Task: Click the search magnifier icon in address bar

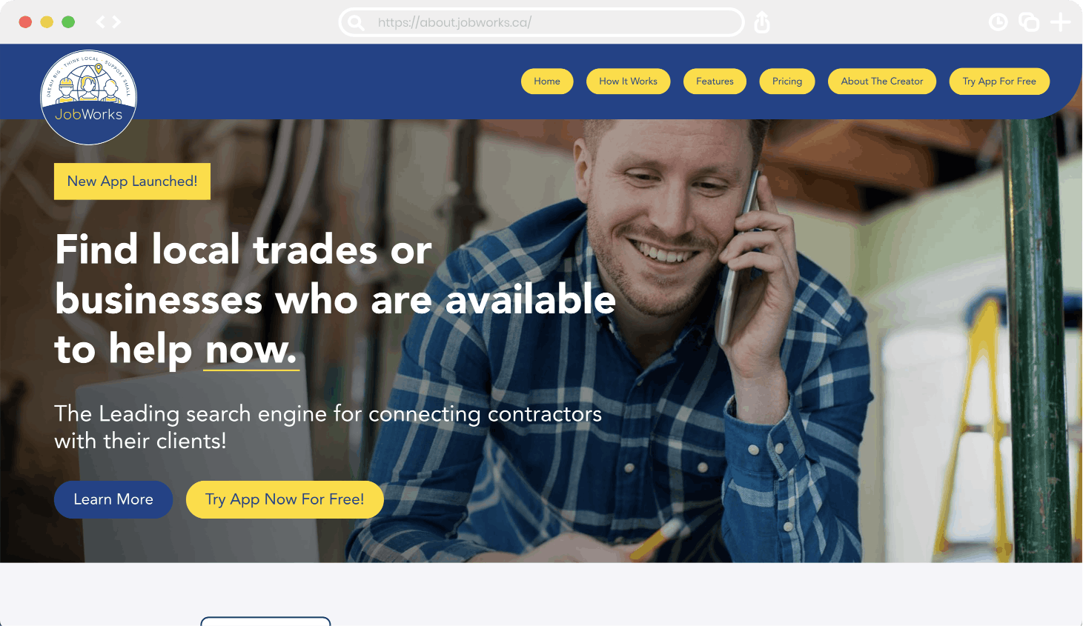Action: (x=356, y=23)
